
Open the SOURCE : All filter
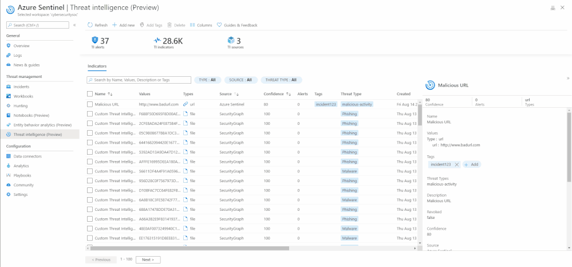coord(240,80)
